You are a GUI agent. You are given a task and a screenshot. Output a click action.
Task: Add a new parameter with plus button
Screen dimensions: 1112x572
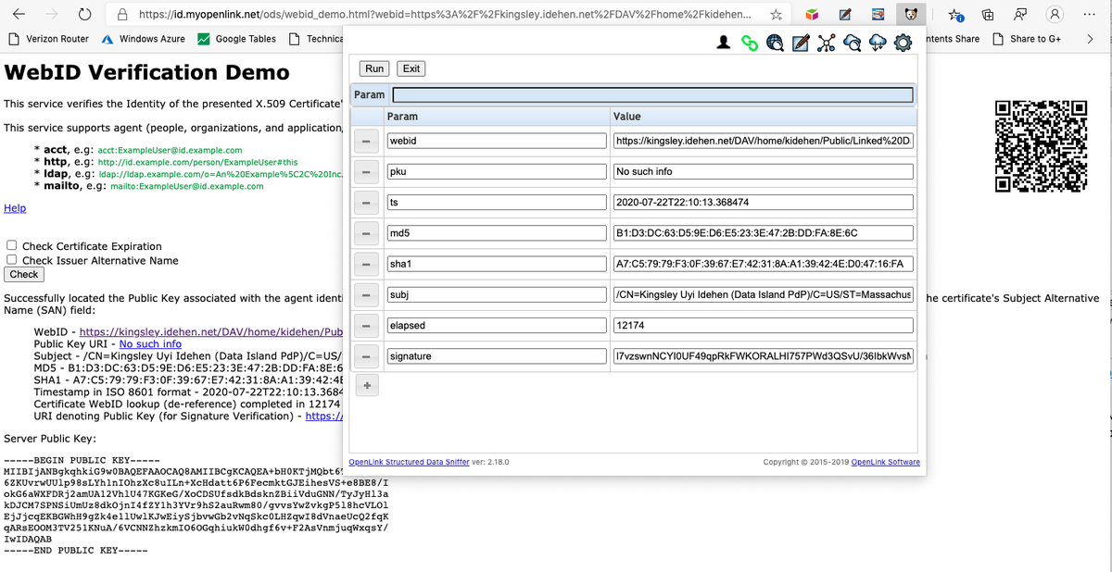pyautogui.click(x=366, y=387)
